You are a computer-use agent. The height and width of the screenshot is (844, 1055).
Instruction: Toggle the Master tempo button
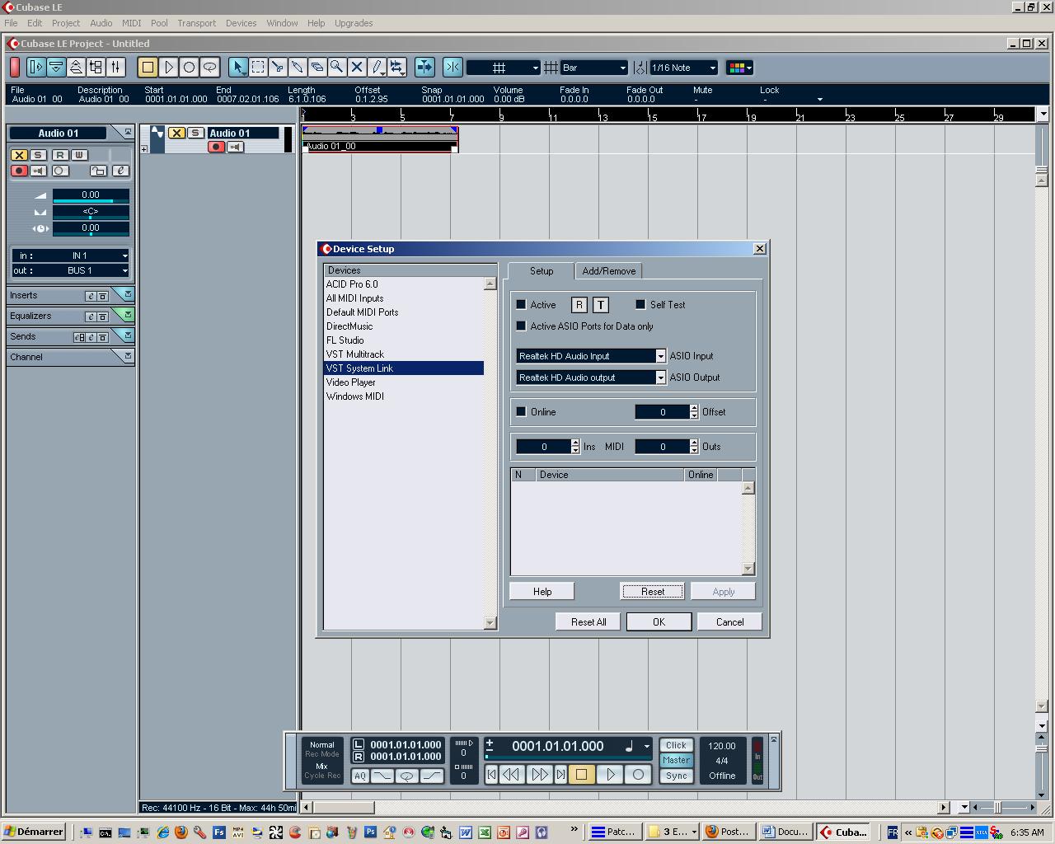pos(676,761)
